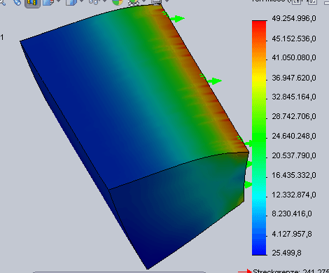Click the minimum legend value 25.499,8
Viewport: 329px width, 273px height.
[x=286, y=253]
